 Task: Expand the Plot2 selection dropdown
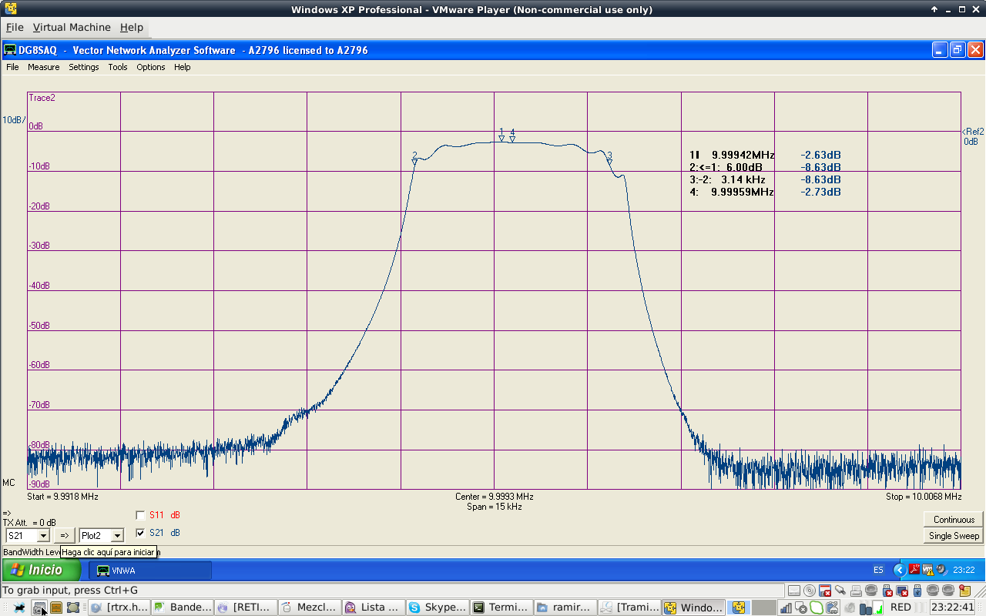click(117, 535)
